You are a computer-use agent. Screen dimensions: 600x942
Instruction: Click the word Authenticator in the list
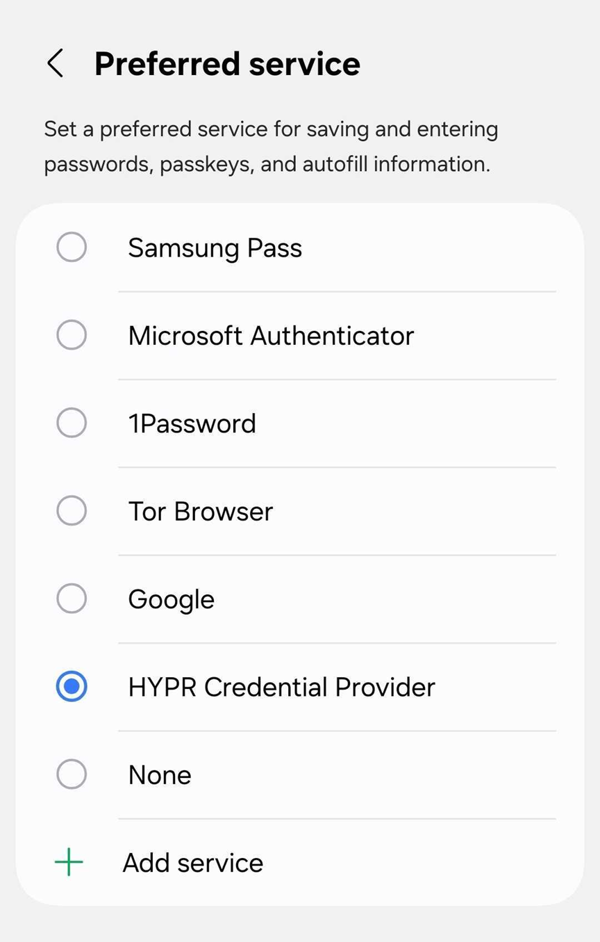click(332, 336)
